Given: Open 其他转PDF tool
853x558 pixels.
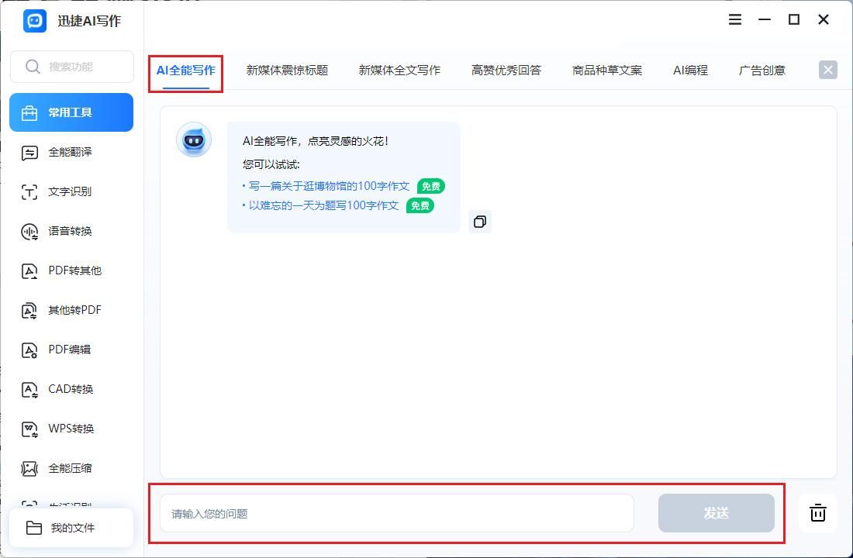Looking at the screenshot, I should 71,310.
